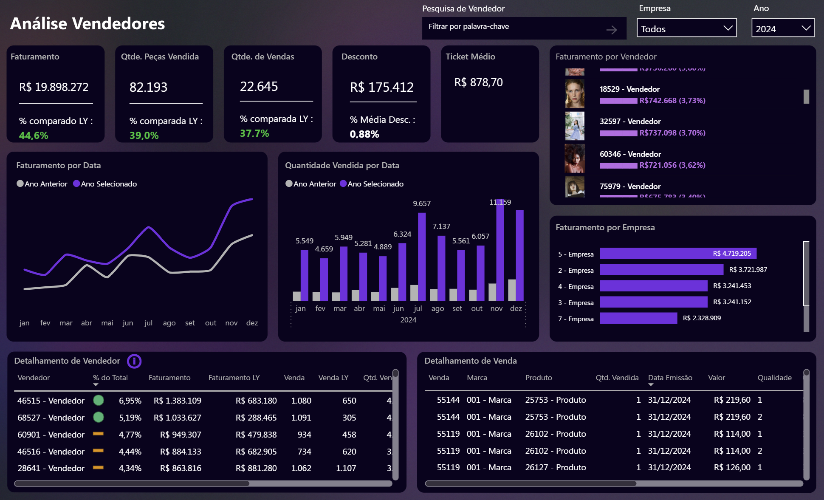Click the search arrow in Pesquisa de Vendedor

[x=611, y=30]
